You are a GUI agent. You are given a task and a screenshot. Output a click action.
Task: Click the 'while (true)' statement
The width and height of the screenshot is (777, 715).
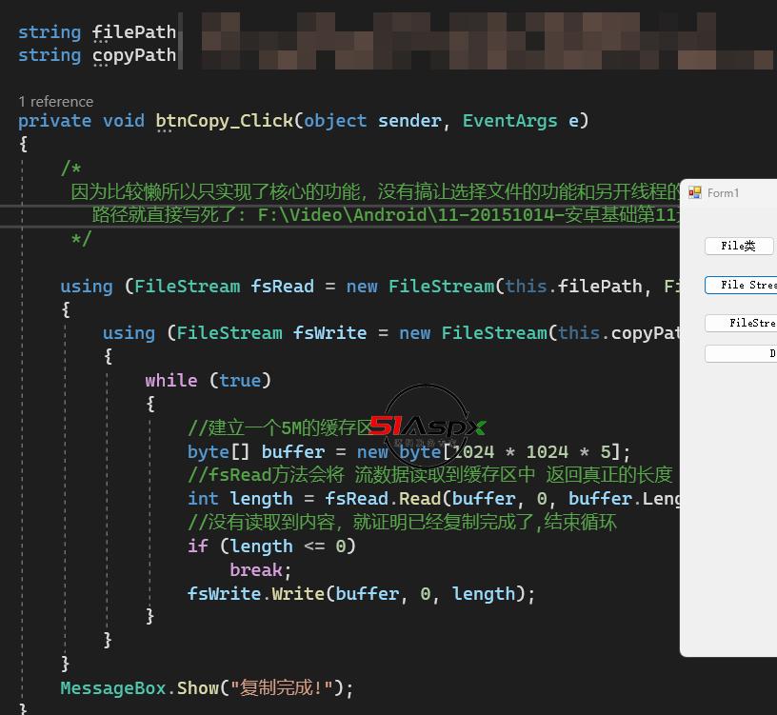209,381
